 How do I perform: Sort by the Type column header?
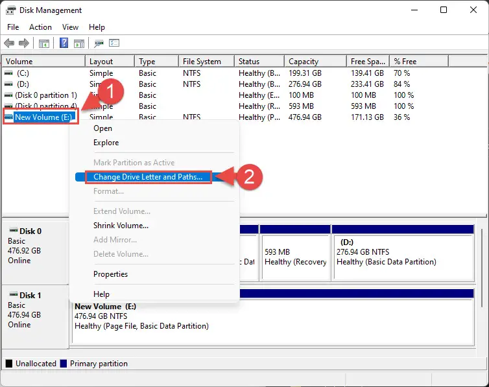coord(157,62)
